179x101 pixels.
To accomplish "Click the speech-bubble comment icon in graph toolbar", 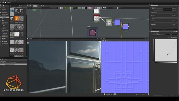I will coord(103,8).
